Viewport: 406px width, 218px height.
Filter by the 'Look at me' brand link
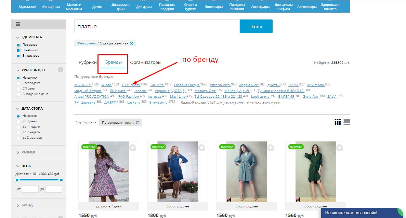(260, 97)
